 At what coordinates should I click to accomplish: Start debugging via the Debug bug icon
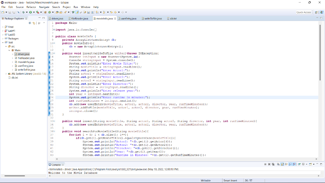pos(23,12)
